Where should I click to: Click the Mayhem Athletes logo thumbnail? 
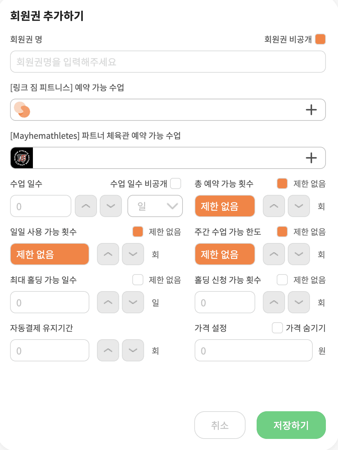(x=22, y=158)
